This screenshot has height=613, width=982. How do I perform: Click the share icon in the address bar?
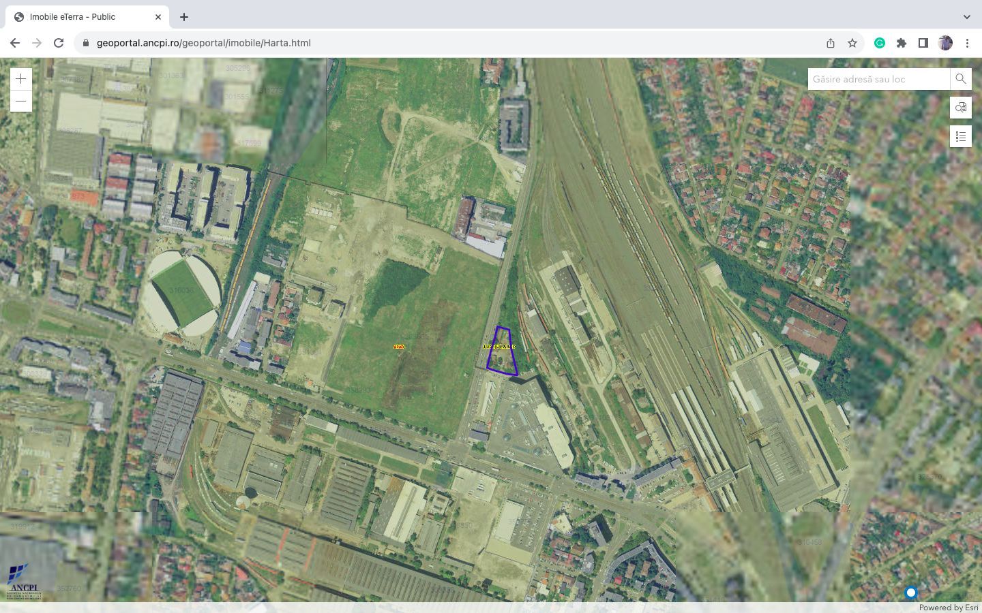point(830,42)
